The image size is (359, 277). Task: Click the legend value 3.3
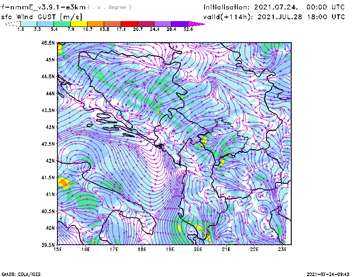tap(37, 29)
